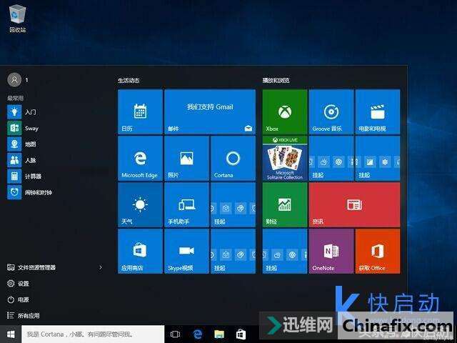
Task: Open 设置 Settings
Action: click(18, 283)
